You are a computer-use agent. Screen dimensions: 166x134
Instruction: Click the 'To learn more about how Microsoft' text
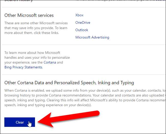[32, 53]
